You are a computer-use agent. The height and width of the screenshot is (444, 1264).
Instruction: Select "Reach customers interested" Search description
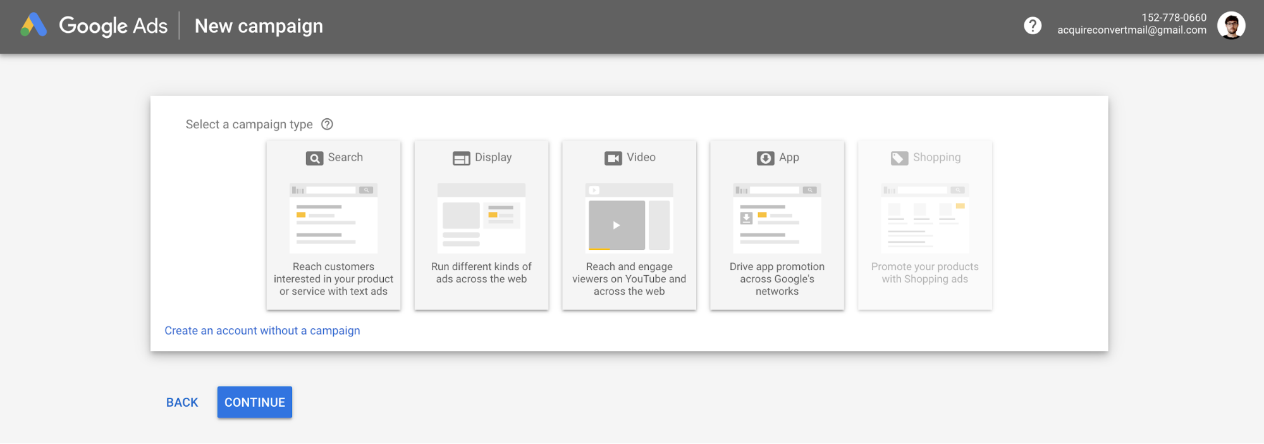(333, 279)
